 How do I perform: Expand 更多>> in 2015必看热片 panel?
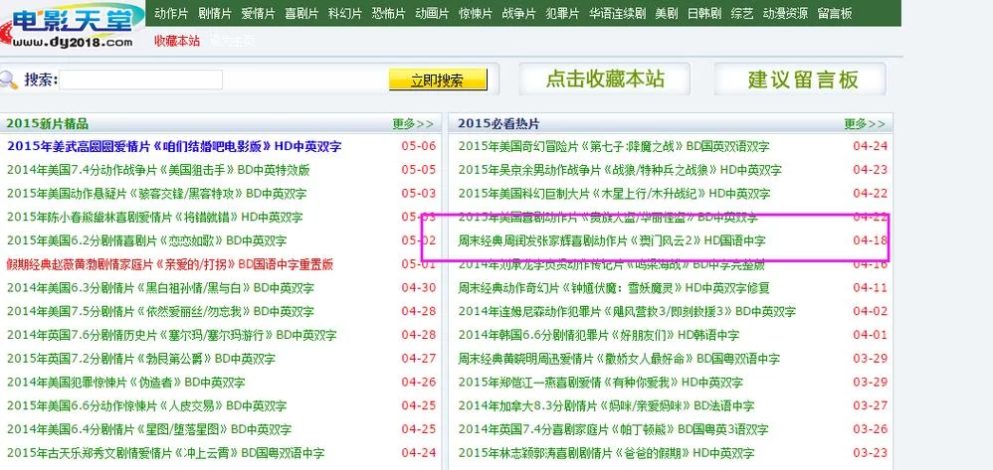coord(865,124)
